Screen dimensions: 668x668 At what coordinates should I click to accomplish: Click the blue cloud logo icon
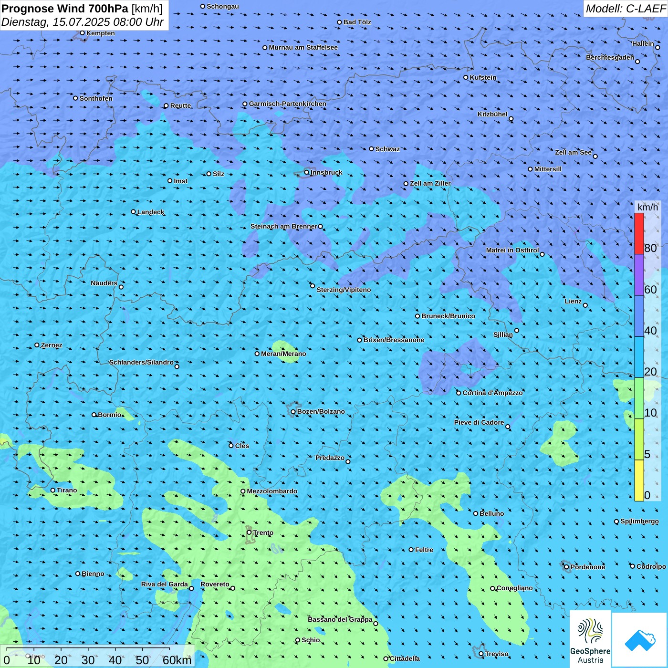pyautogui.click(x=640, y=640)
